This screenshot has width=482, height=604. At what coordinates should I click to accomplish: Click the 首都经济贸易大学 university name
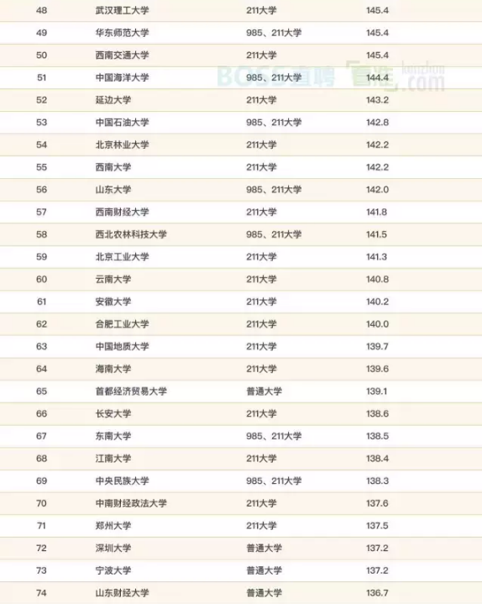[x=131, y=391]
